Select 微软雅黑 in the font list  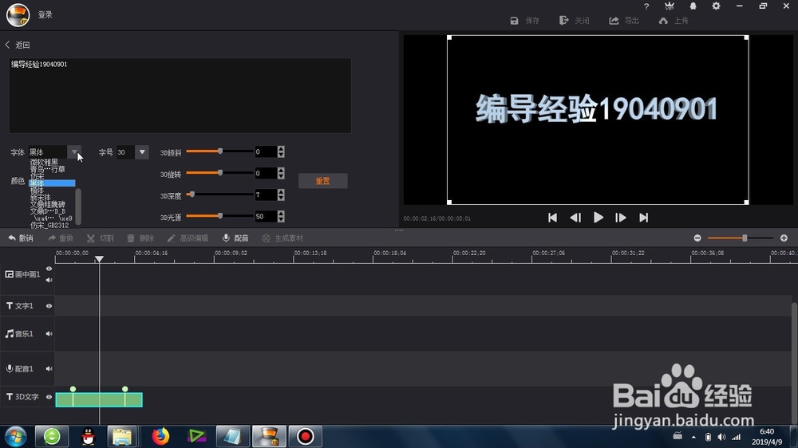(x=44, y=162)
